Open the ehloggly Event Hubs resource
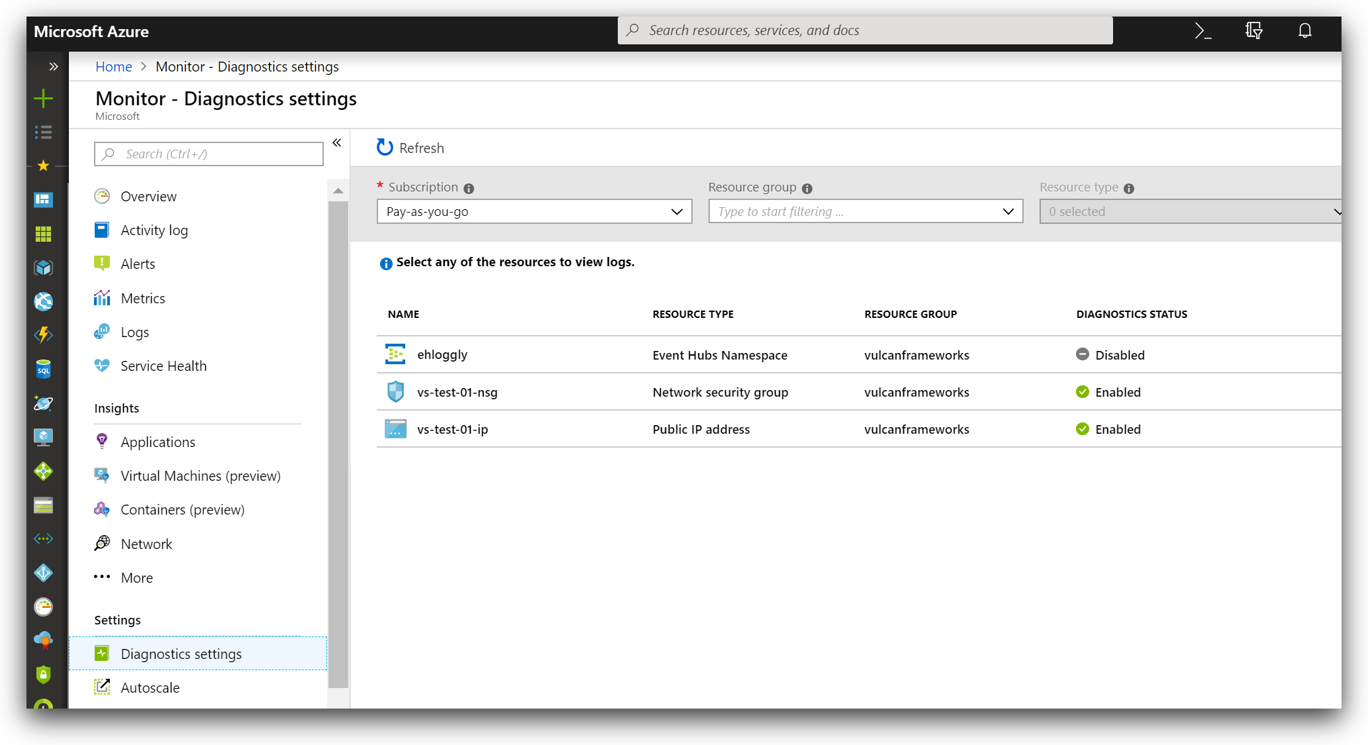 [x=442, y=355]
